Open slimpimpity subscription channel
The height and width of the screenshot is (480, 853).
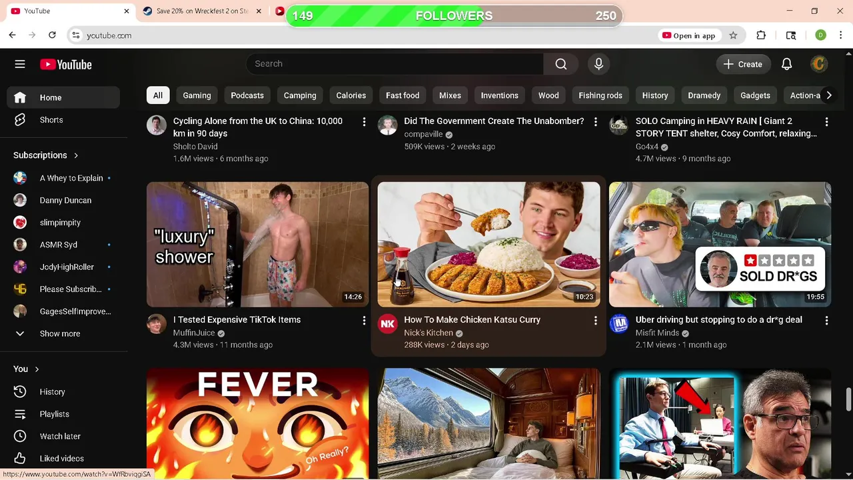(63, 223)
